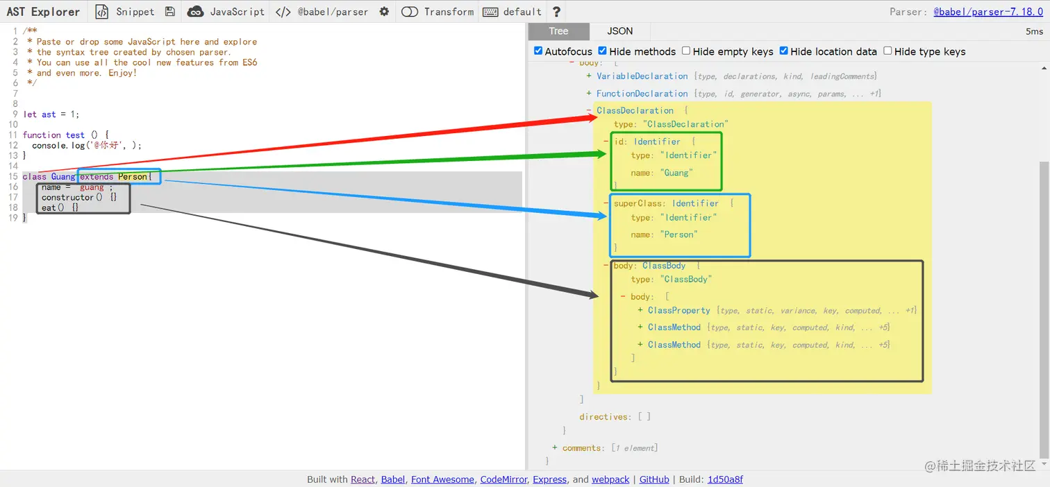Expand the second ClassMethod node
Image resolution: width=1050 pixels, height=487 pixels.
click(x=640, y=345)
